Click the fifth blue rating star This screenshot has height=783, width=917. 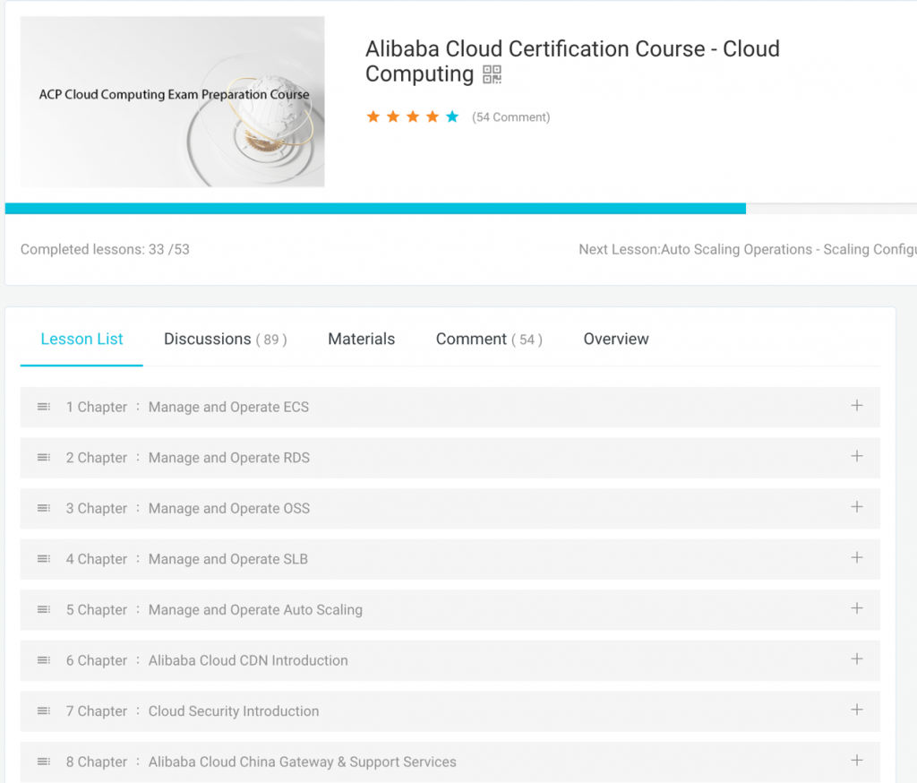point(452,116)
